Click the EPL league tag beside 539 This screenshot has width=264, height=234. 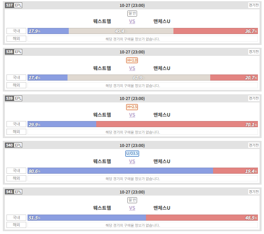click(x=18, y=98)
